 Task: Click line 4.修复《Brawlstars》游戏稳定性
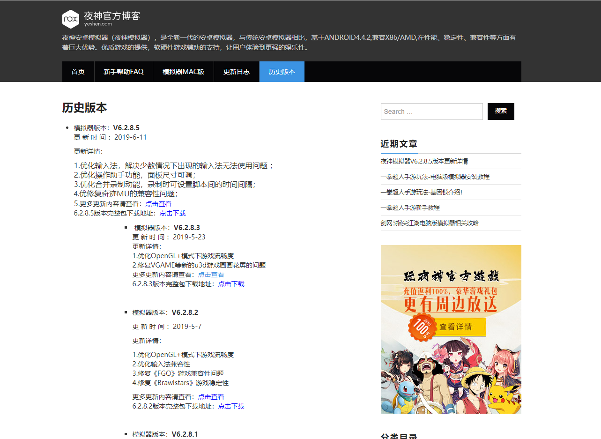click(x=181, y=383)
